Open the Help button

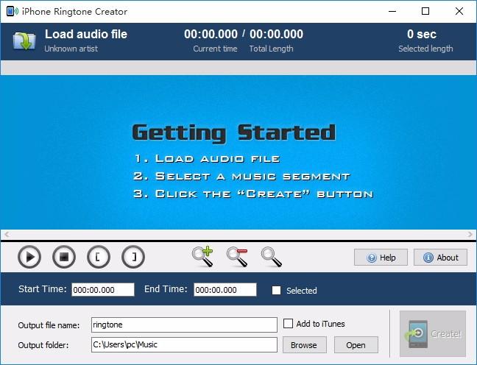(x=381, y=258)
